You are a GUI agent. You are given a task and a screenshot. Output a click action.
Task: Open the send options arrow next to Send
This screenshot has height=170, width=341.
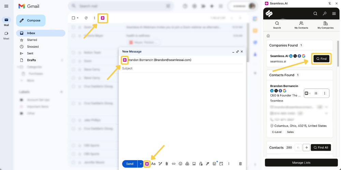[x=141, y=164]
